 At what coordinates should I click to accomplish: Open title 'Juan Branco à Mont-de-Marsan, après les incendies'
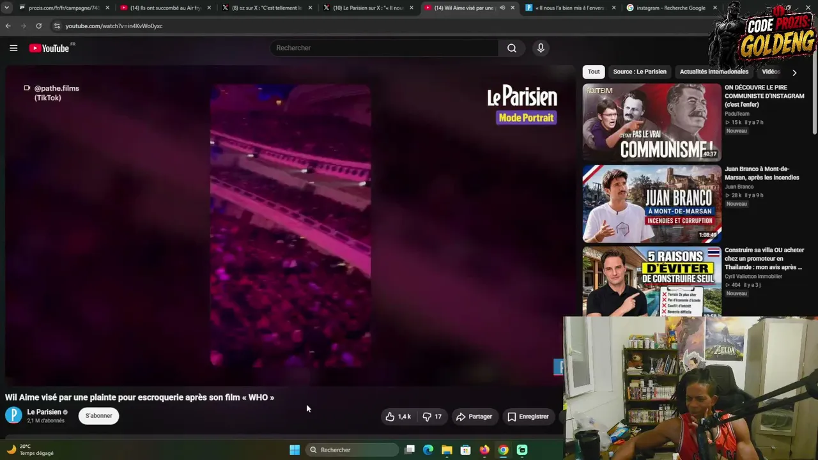click(x=762, y=173)
